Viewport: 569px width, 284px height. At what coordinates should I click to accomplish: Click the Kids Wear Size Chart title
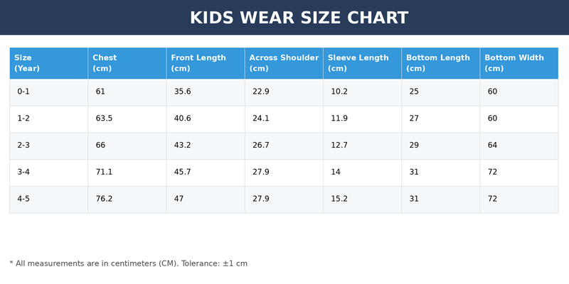pos(299,18)
